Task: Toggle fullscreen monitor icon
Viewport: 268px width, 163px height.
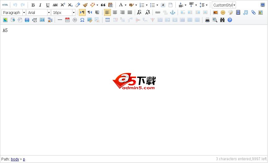Action: (x=263, y=5)
